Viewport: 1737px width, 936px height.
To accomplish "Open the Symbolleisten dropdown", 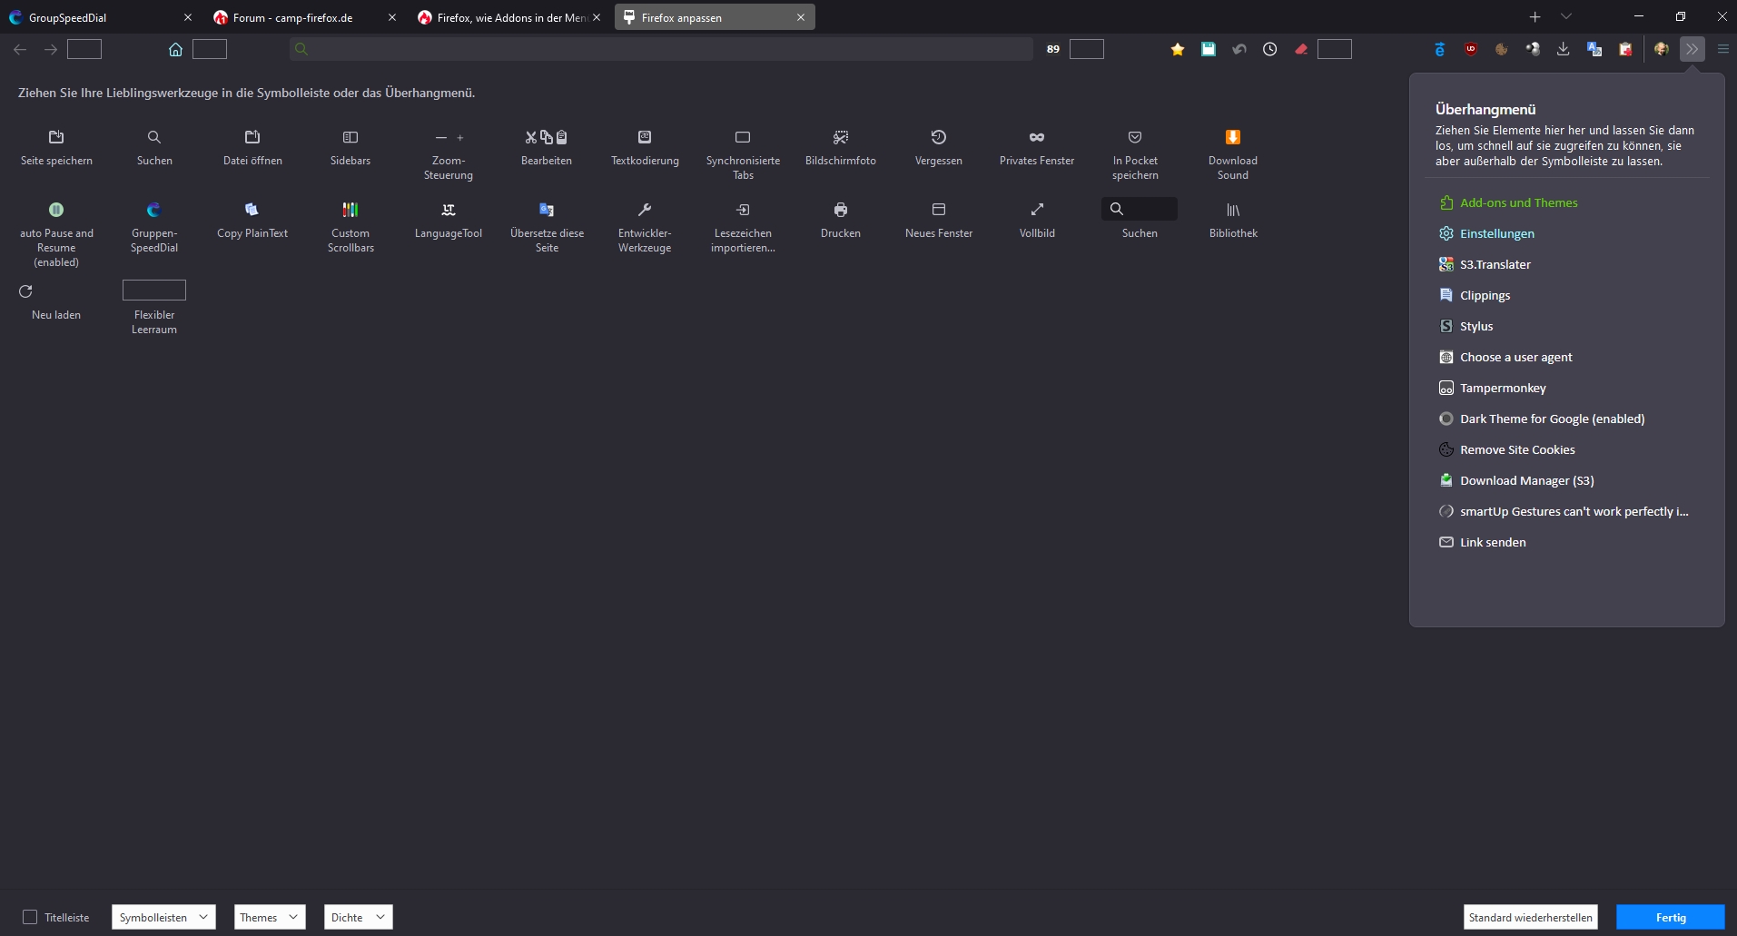I will click(x=163, y=917).
